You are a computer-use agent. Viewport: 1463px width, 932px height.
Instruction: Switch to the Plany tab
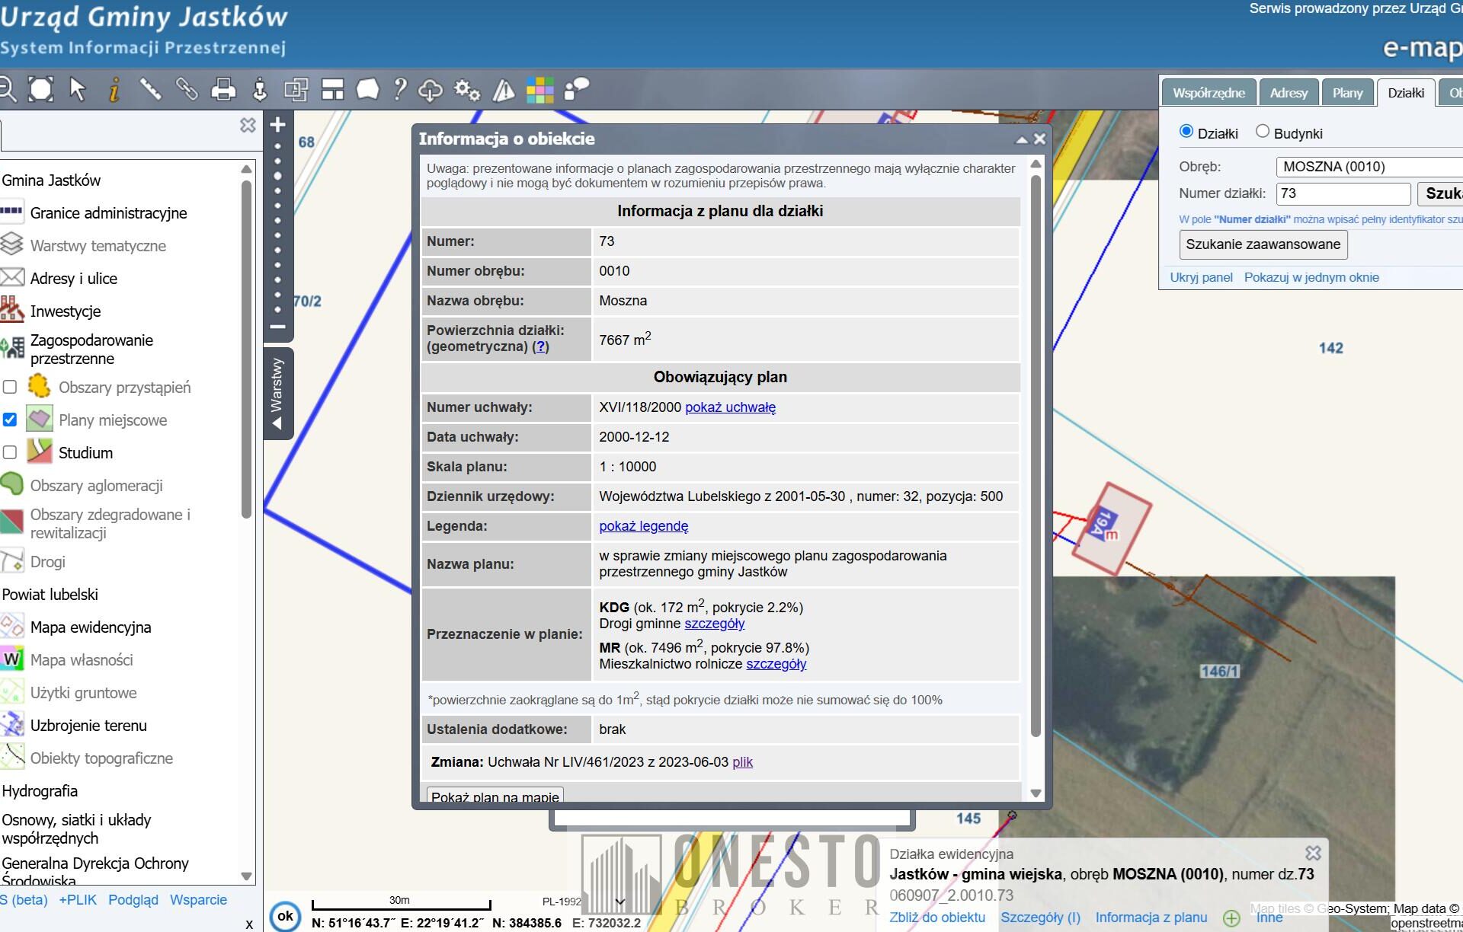1347,93
